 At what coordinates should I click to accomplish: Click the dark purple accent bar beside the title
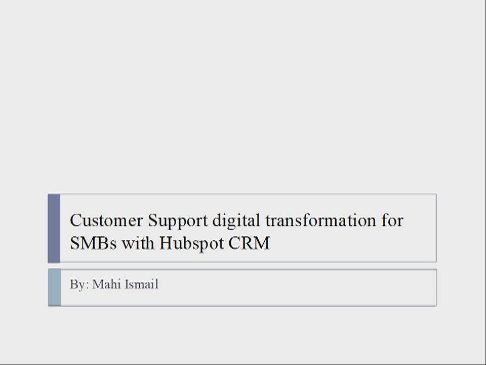coord(54,228)
